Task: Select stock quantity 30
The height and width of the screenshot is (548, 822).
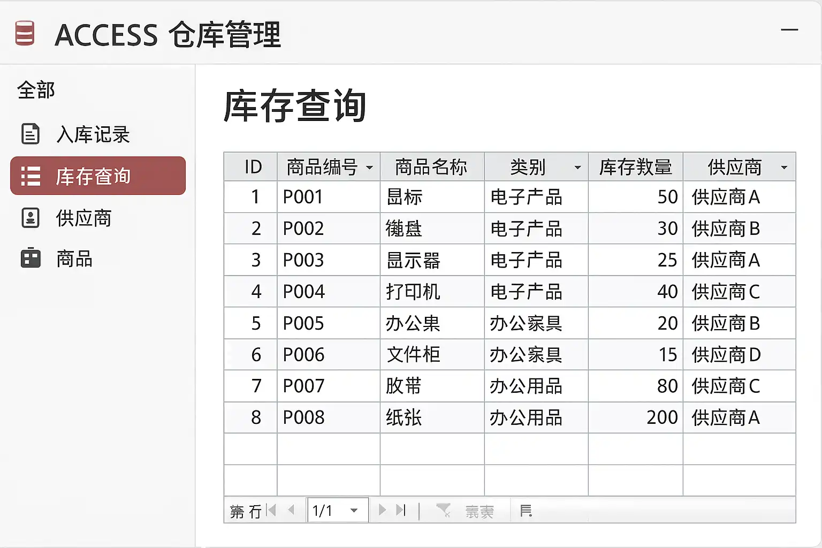Action: [667, 229]
